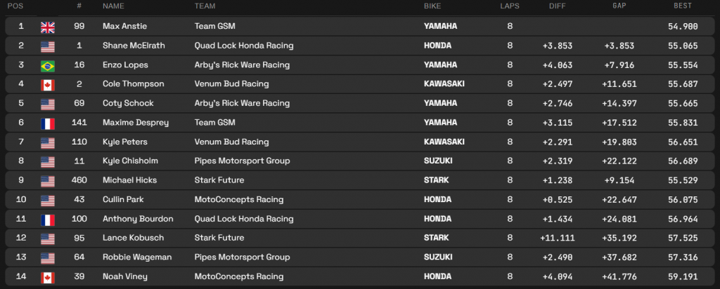Select the Quad Lock Honda Racing team for McElrath
The image size is (720, 289).
(243, 46)
